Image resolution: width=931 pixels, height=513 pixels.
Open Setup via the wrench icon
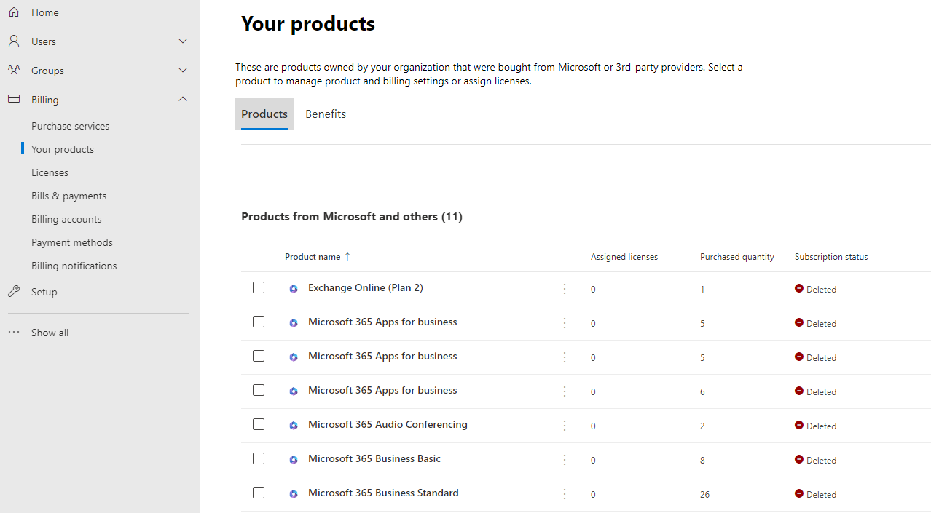click(x=13, y=291)
